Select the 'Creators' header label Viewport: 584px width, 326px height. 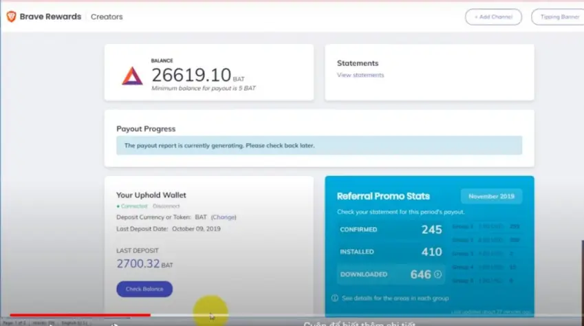click(107, 17)
